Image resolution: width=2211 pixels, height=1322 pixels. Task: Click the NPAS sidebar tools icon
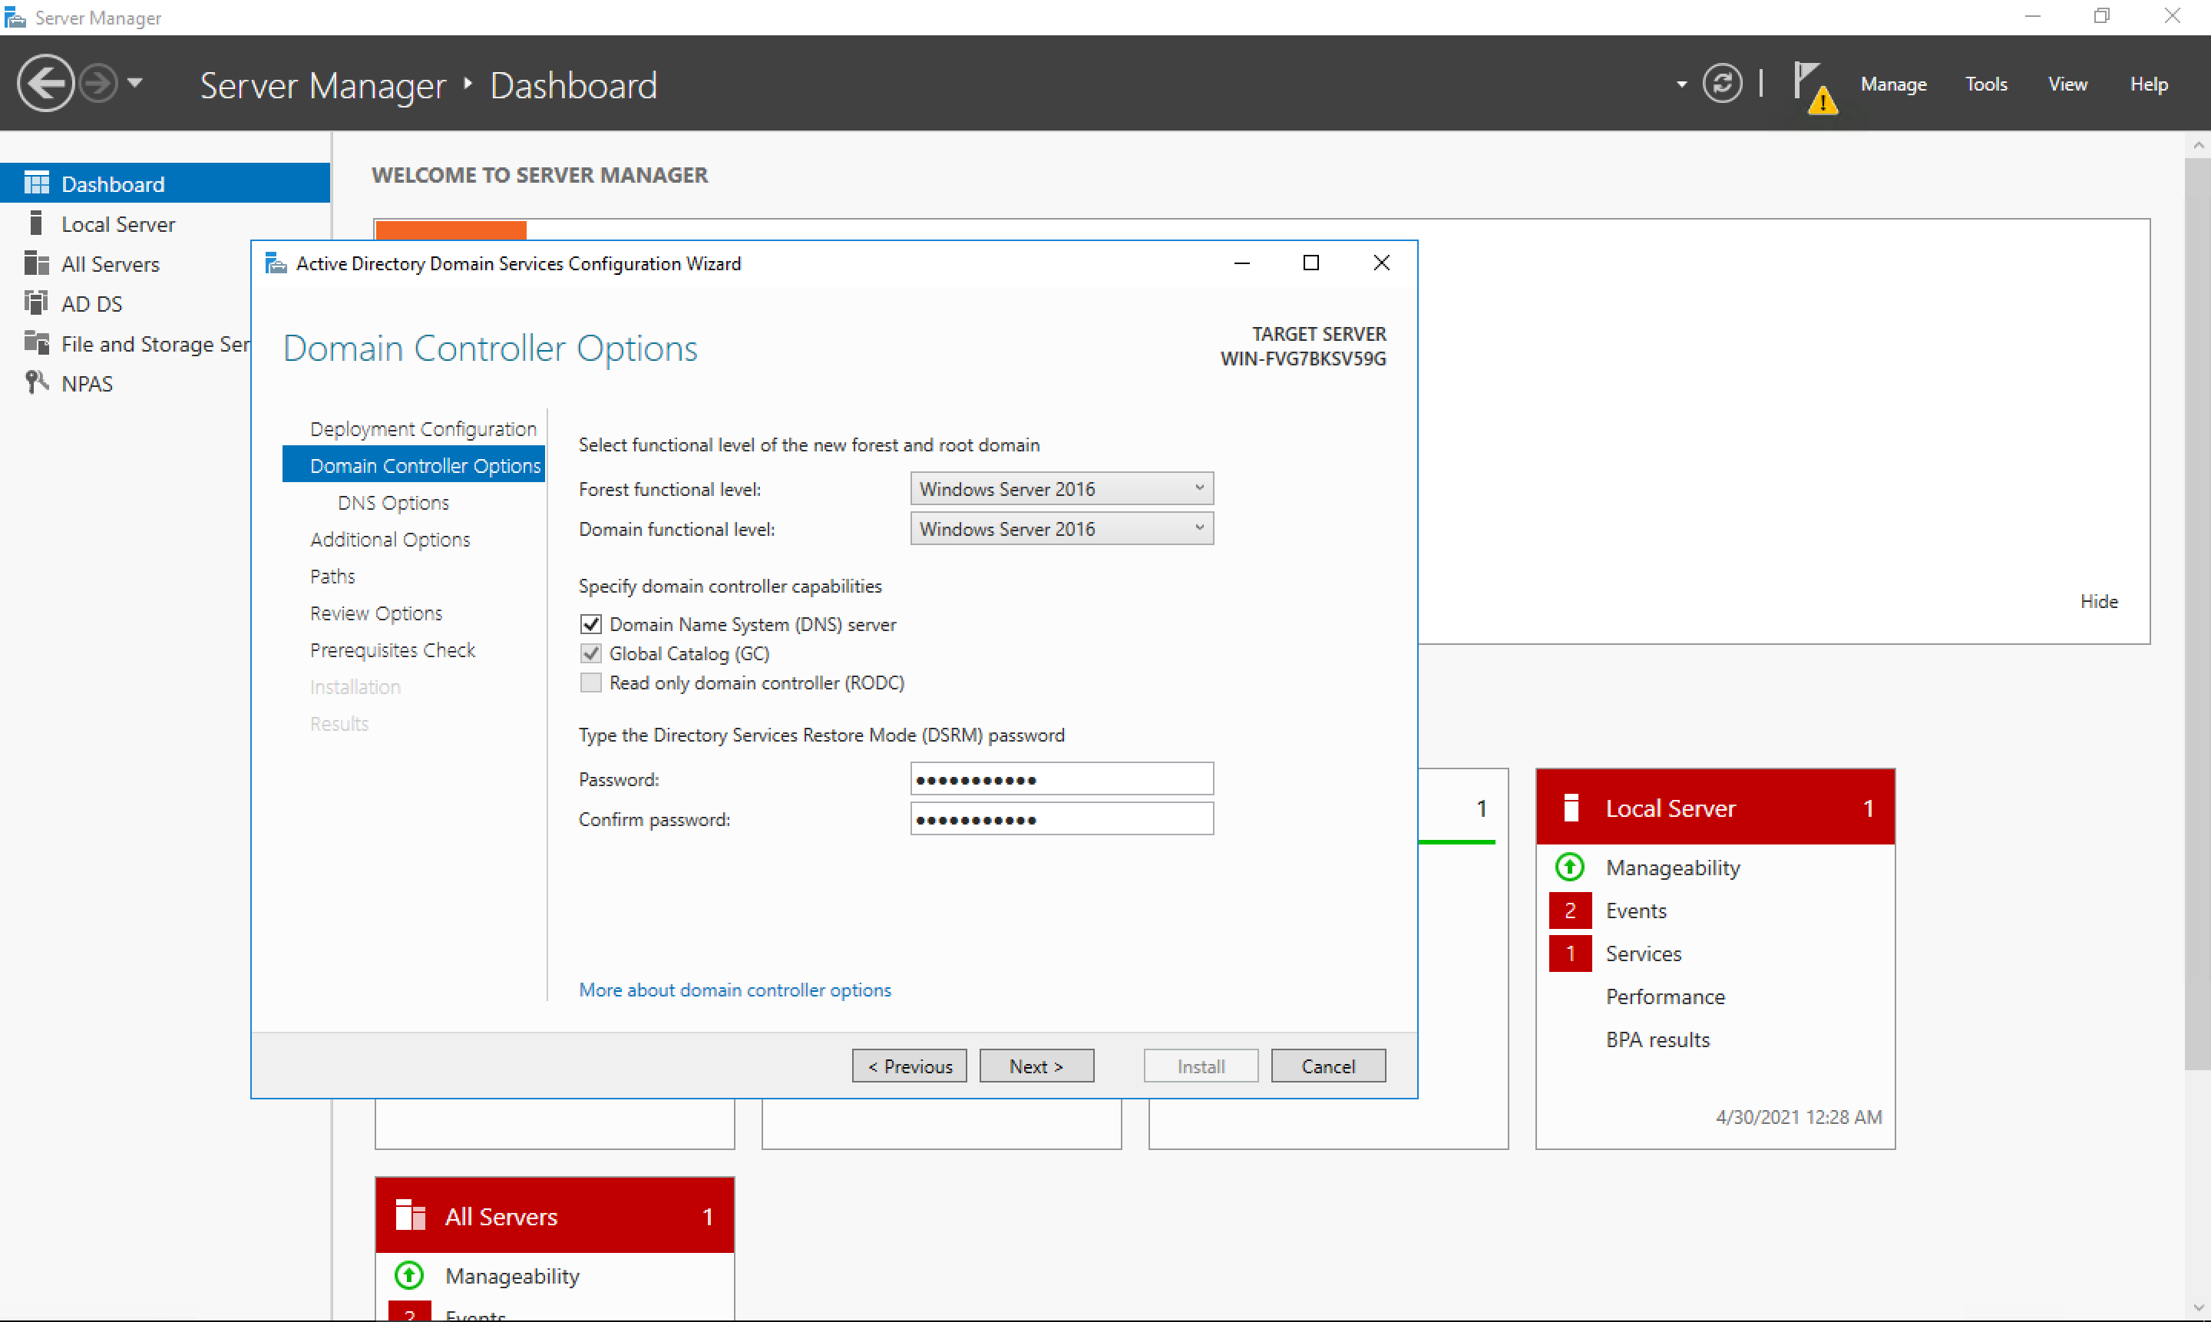(35, 383)
